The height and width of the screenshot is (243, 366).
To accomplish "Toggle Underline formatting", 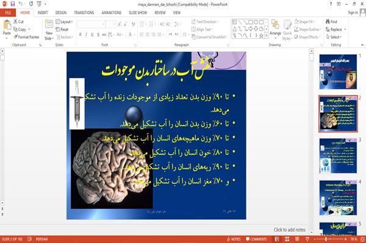I will (x=92, y=35).
